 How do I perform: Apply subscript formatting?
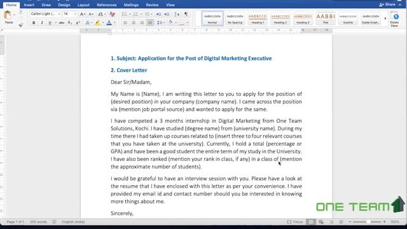(69, 23)
